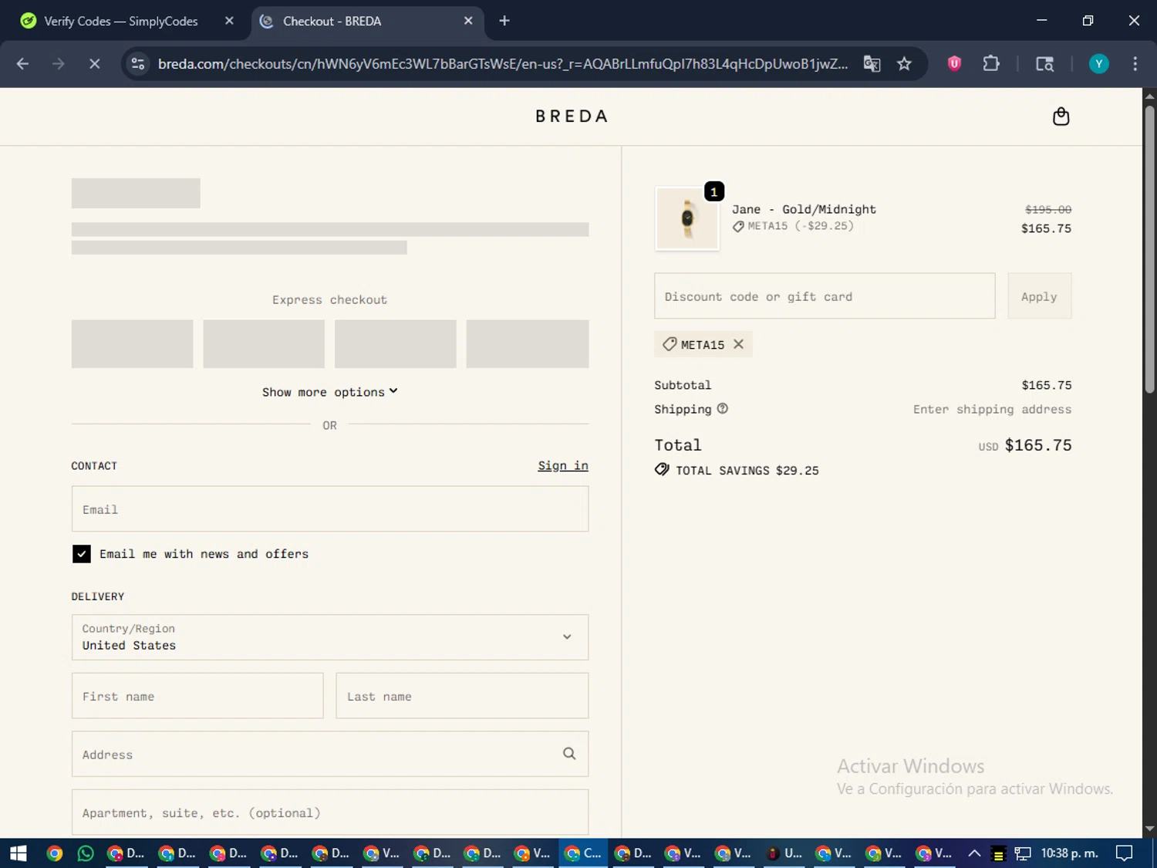Click the total amount $165.75
The width and height of the screenshot is (1157, 868).
click(1038, 445)
